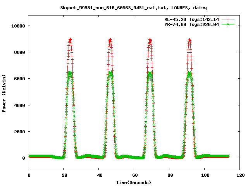Click y-axis tick label 4000

(x=20, y=105)
